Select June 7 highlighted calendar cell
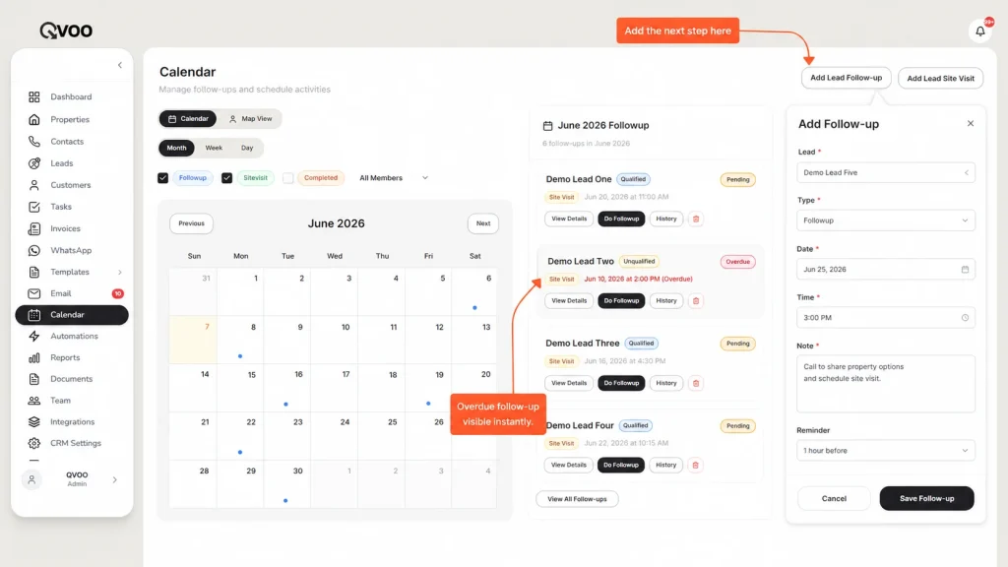This screenshot has height=567, width=1008. point(194,340)
